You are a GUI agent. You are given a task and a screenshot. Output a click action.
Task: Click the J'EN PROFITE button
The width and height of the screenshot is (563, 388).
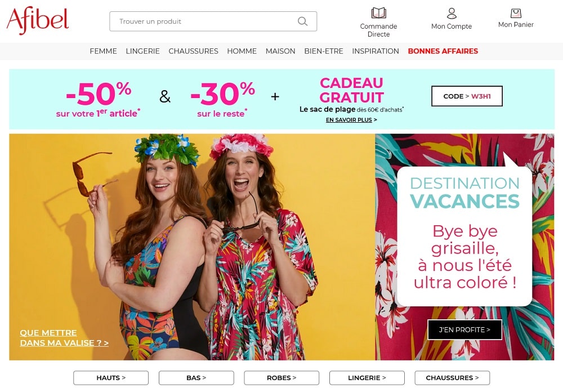[464, 329]
